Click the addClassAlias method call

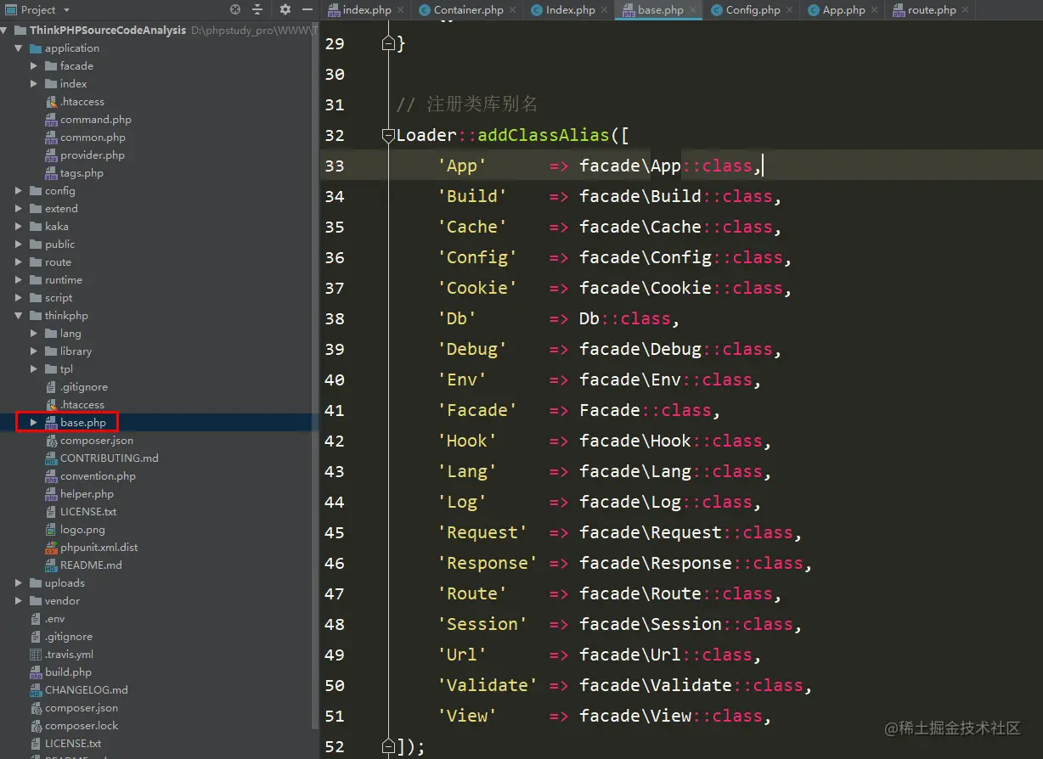click(x=544, y=135)
